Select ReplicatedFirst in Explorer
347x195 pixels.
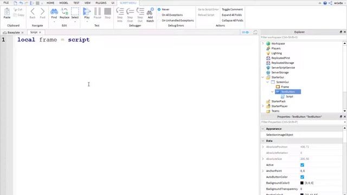280,58
